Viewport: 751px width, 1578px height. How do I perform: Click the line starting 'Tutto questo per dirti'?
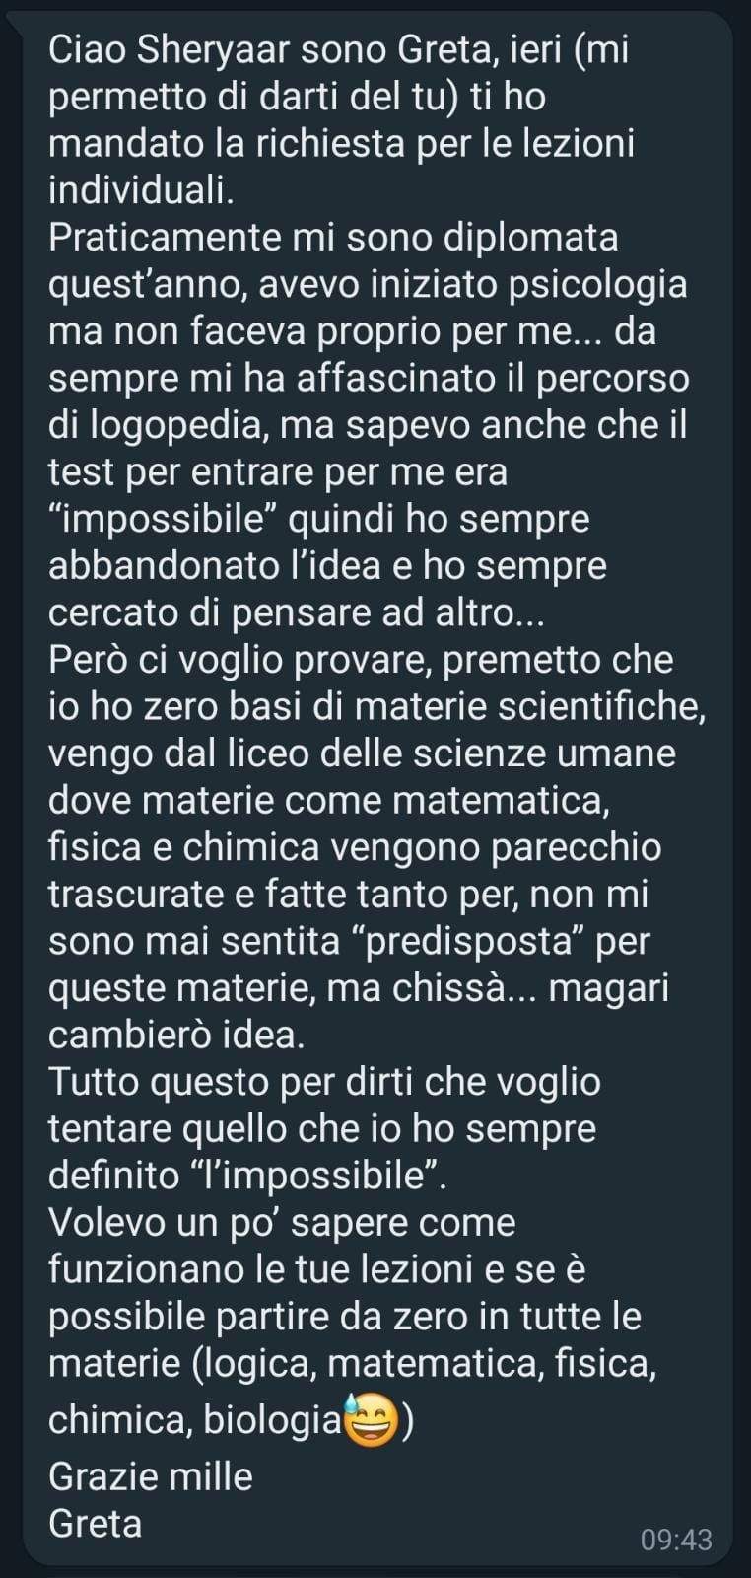(324, 1082)
